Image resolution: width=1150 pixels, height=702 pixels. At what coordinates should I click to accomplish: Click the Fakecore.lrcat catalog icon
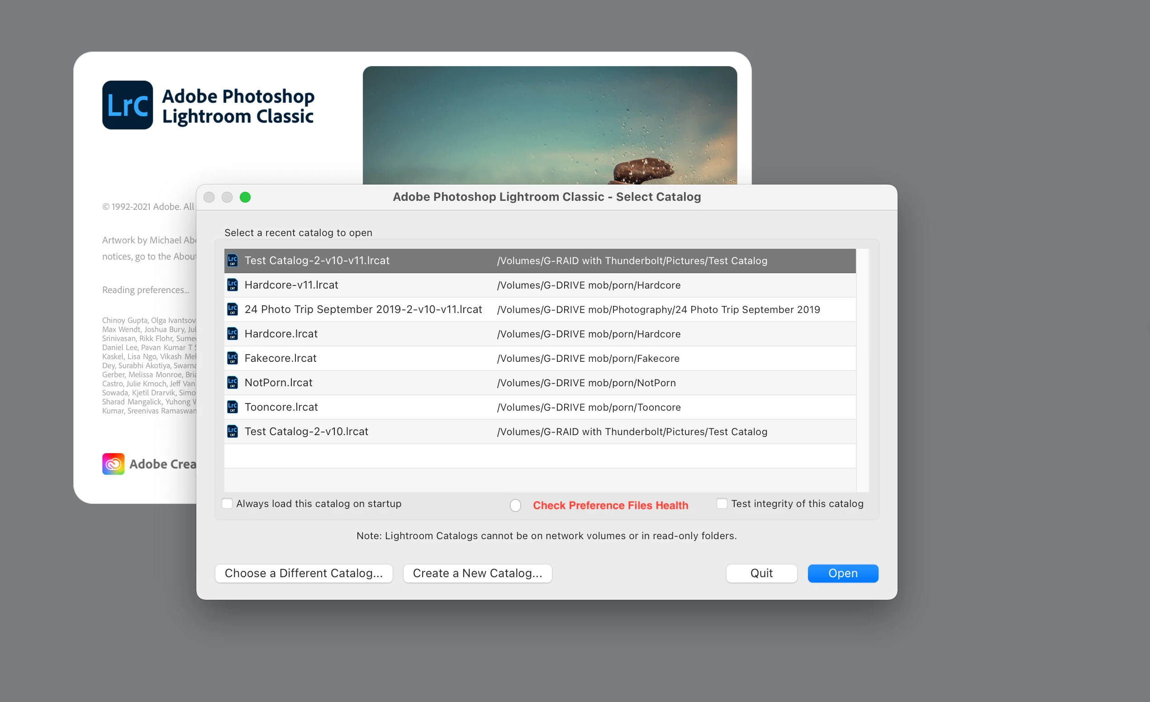(x=233, y=358)
